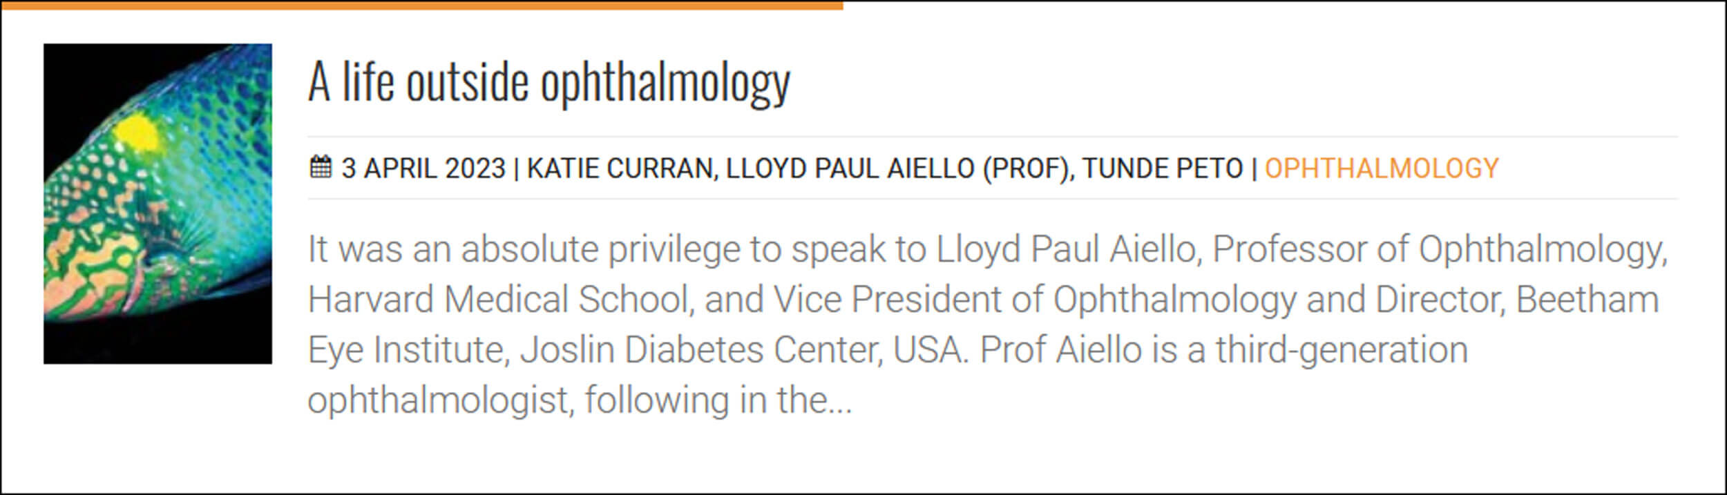1727x495 pixels.
Task: Open article 'A life outside ophthalmology'
Action: pos(548,82)
